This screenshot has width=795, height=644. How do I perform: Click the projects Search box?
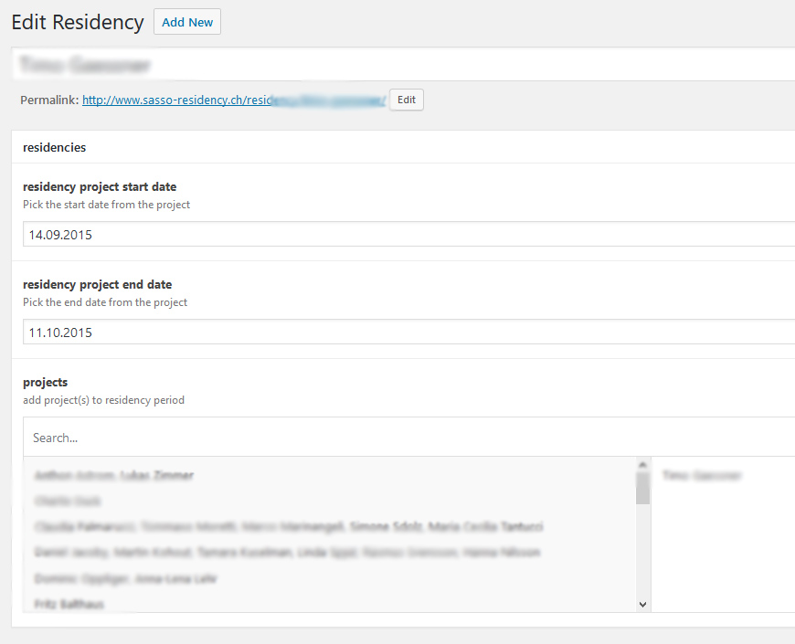402,438
